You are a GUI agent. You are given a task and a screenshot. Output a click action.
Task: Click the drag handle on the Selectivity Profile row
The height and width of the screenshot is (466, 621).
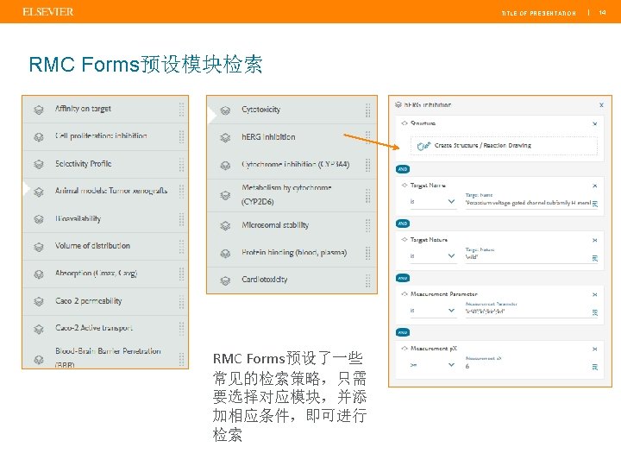pos(181,164)
